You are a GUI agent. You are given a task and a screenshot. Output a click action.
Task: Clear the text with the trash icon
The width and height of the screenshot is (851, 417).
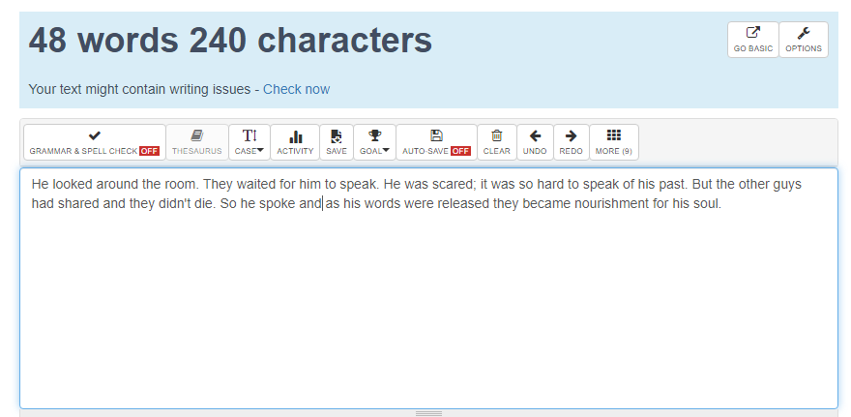(x=497, y=142)
